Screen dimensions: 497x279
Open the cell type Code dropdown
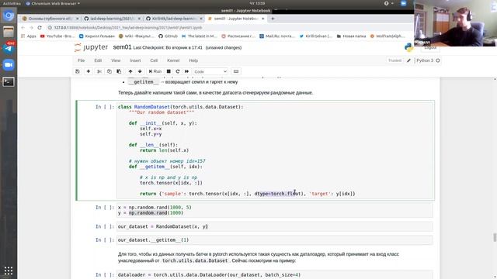point(210,71)
